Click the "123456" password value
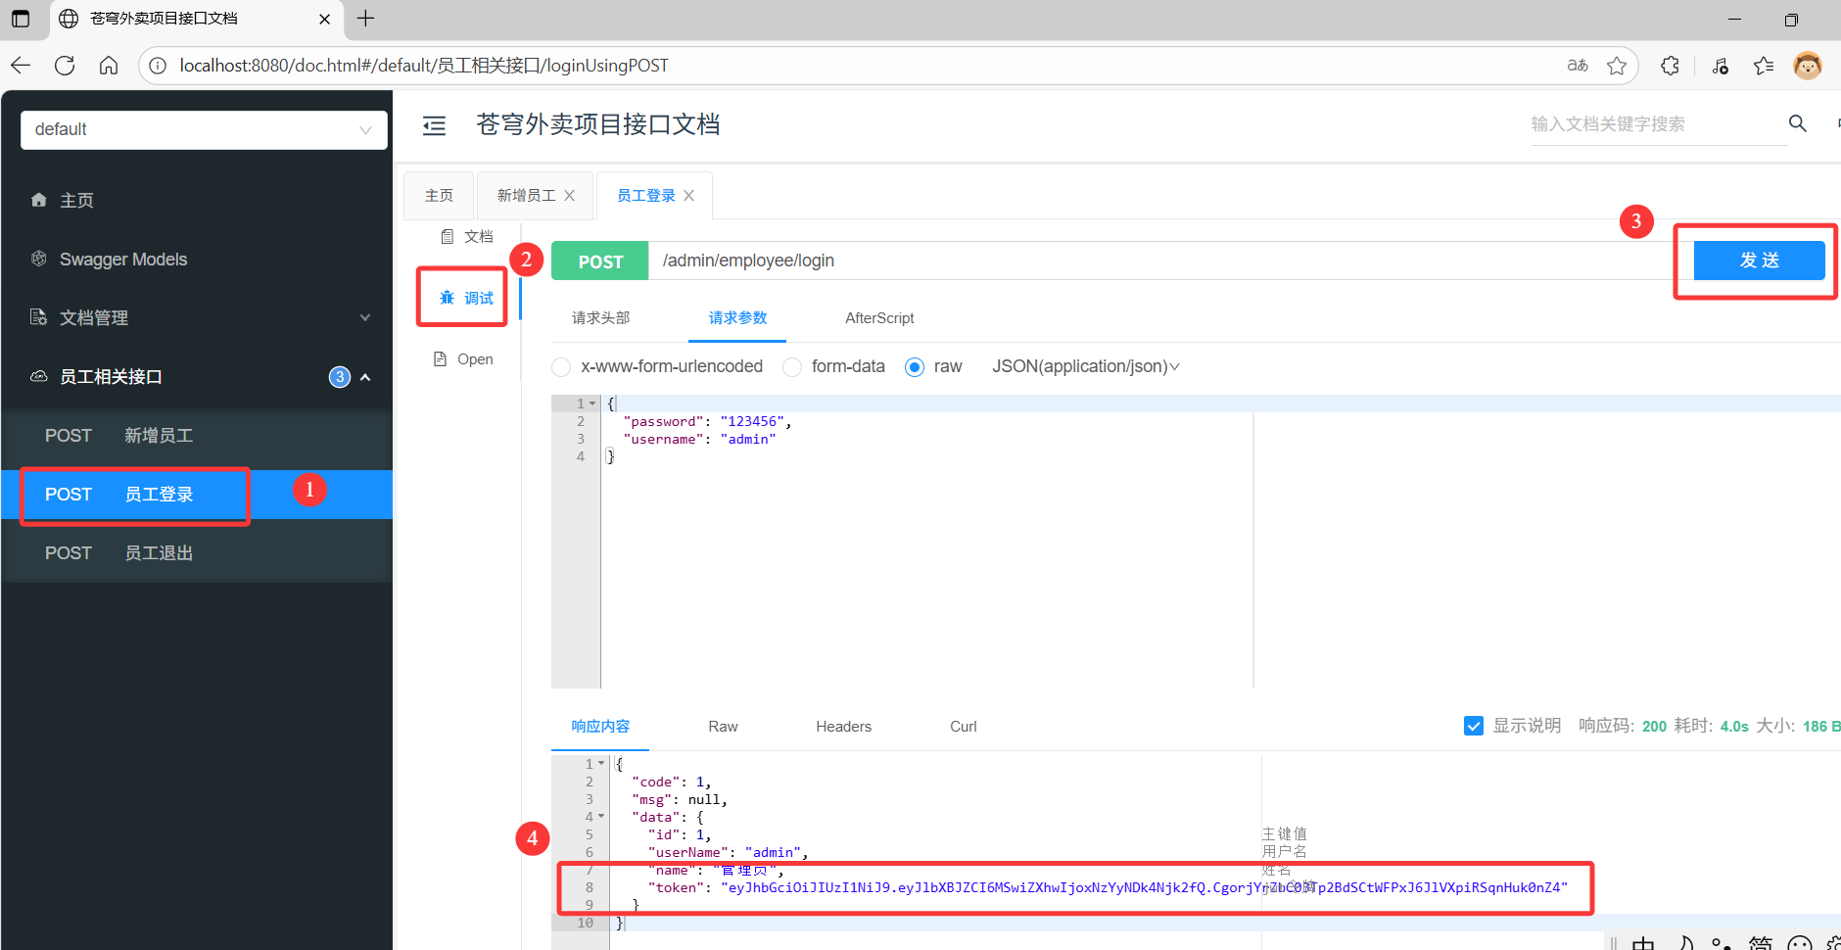1841x950 pixels. pyautogui.click(x=752, y=421)
